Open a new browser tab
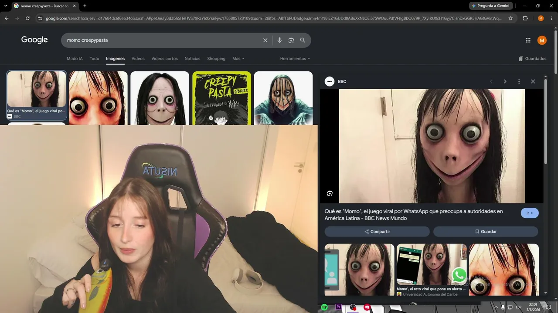 click(85, 6)
